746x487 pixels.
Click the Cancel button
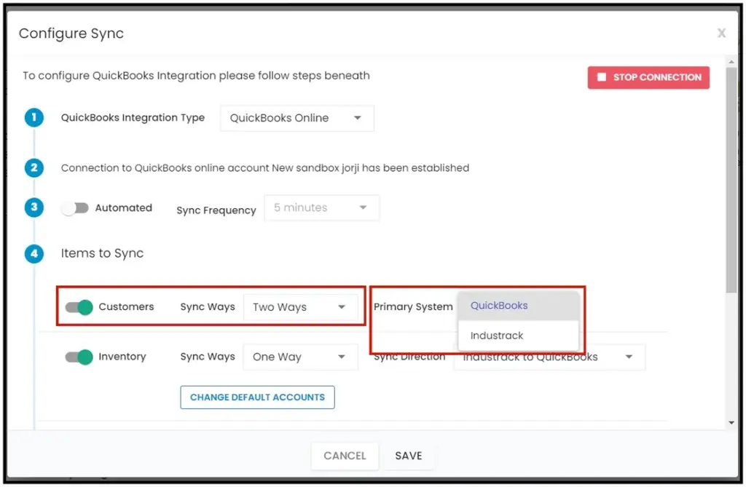point(345,456)
